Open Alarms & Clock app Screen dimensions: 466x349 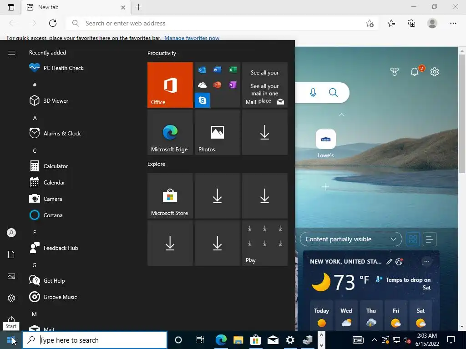[x=55, y=133]
